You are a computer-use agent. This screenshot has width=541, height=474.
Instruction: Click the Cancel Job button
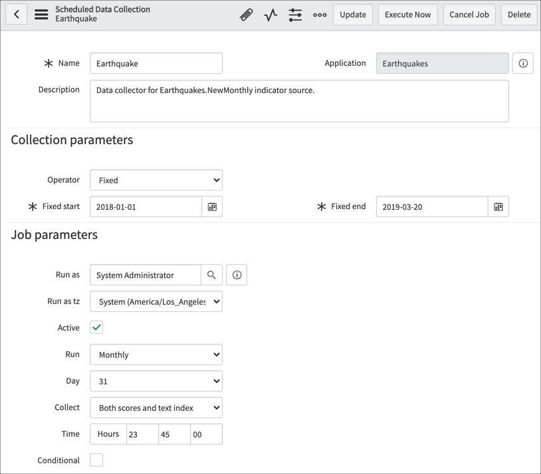[x=469, y=15]
